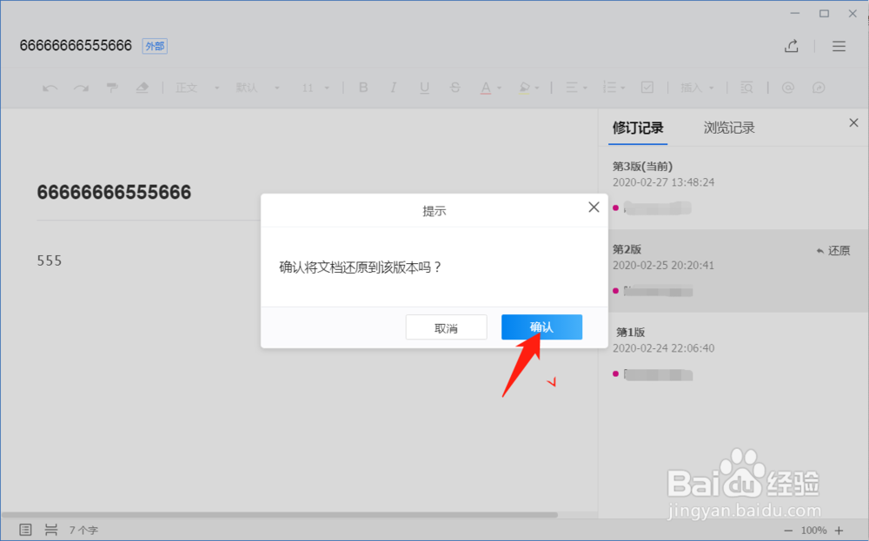Expand the 插入 insert menu

pos(697,87)
